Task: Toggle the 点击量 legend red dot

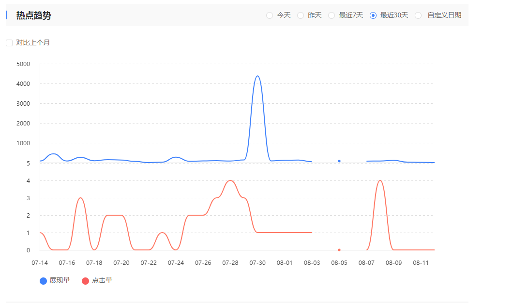Action: pyautogui.click(x=85, y=281)
